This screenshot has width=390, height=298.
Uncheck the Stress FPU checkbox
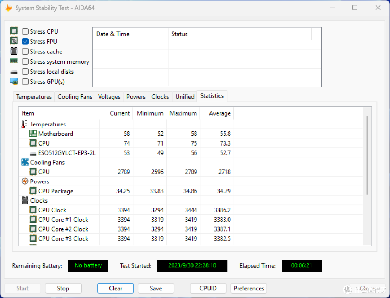tap(25, 41)
